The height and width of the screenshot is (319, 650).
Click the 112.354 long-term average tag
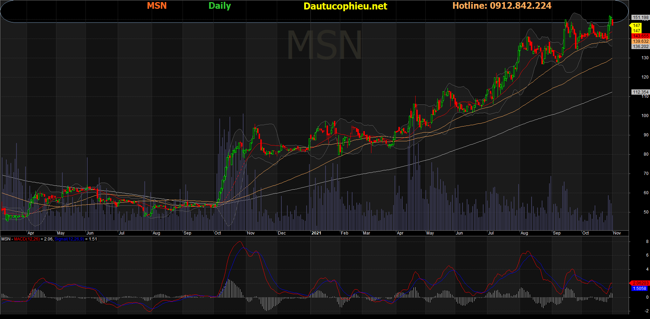click(641, 92)
